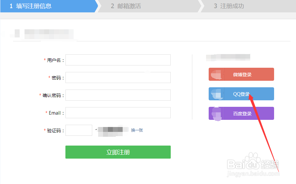This screenshot has width=296, height=184.
Task: Click the 用户名 input field
Action: coord(118,60)
